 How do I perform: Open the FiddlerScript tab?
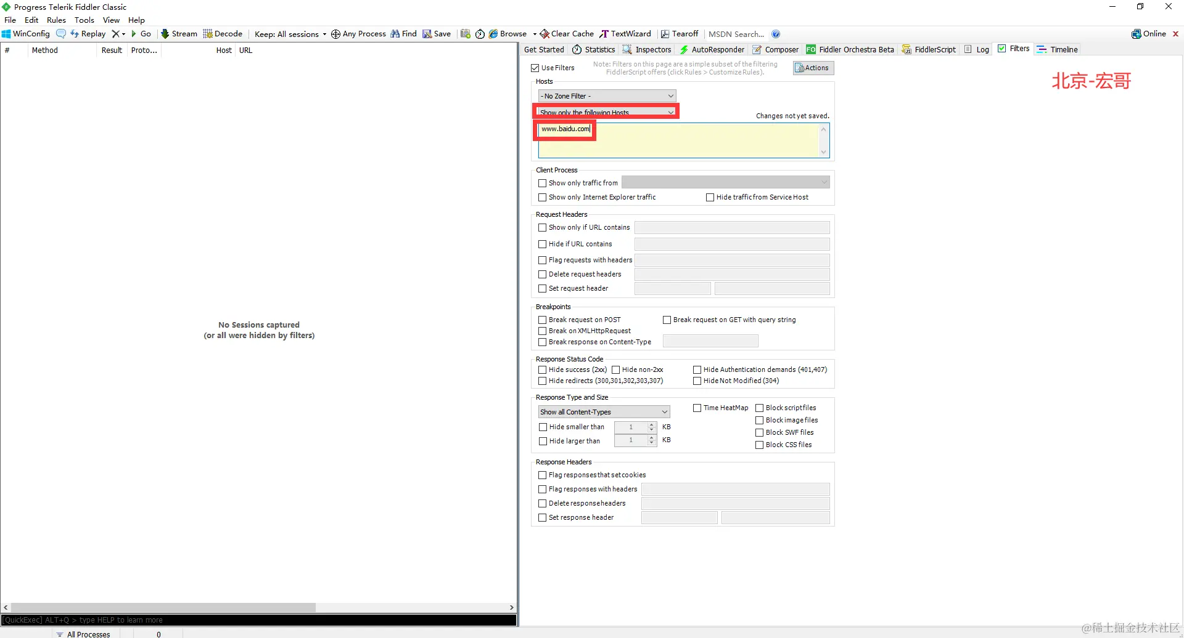click(929, 49)
